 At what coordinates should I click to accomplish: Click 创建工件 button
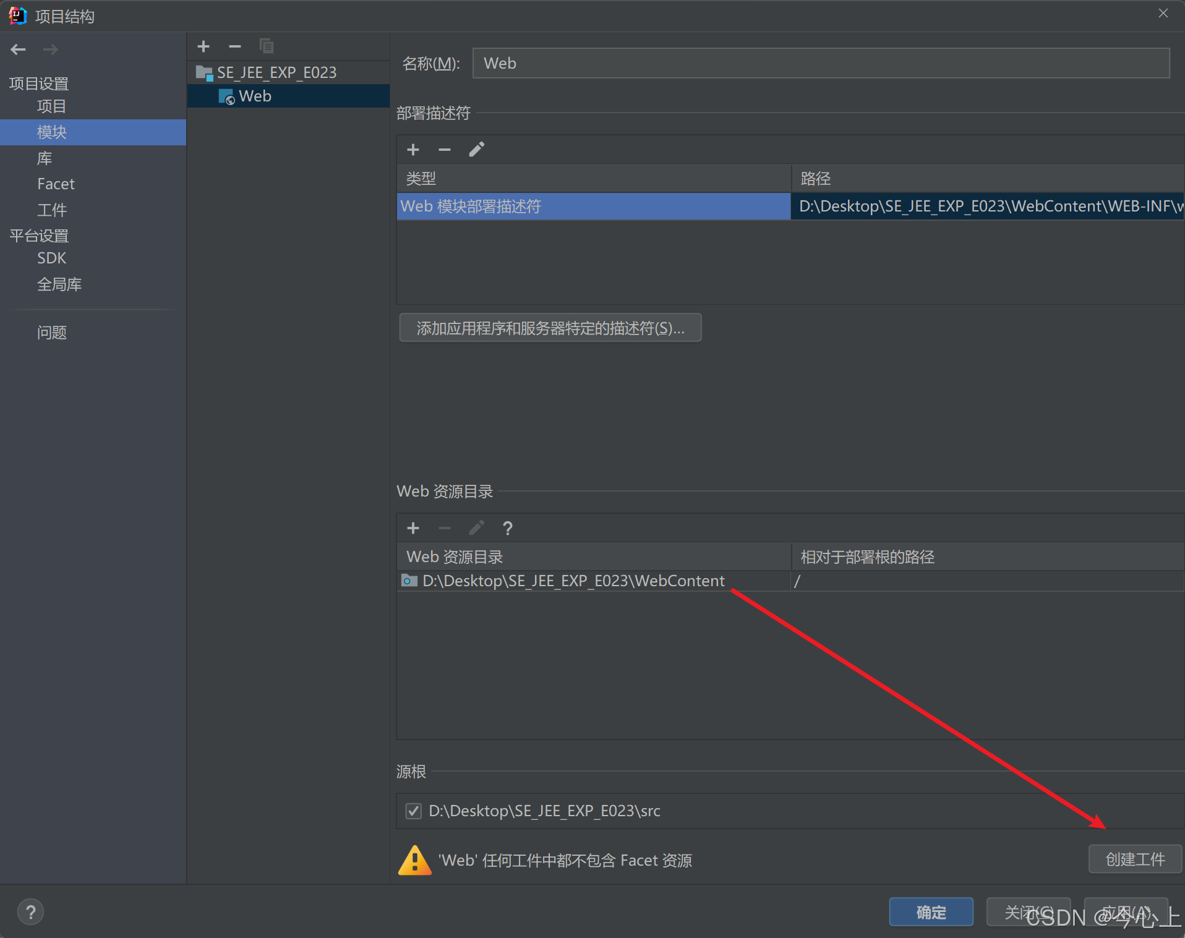(x=1135, y=859)
